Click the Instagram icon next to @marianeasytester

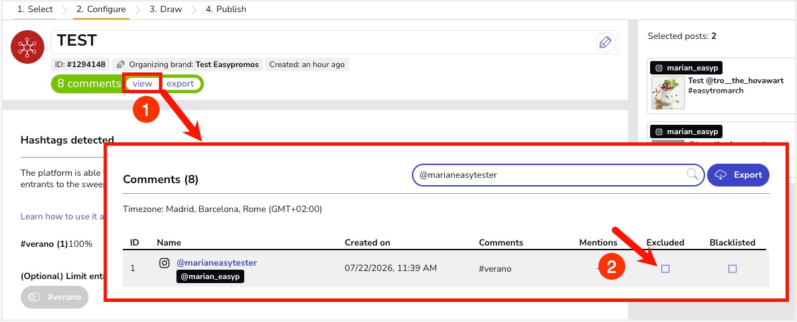[164, 263]
